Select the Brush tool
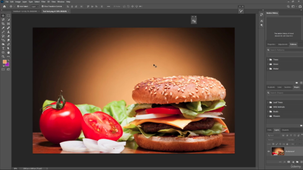 pos(3,32)
